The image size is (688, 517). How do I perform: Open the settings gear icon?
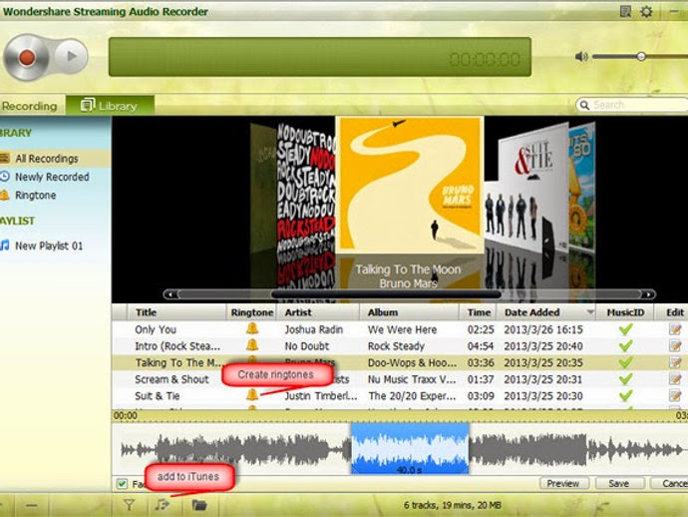646,12
